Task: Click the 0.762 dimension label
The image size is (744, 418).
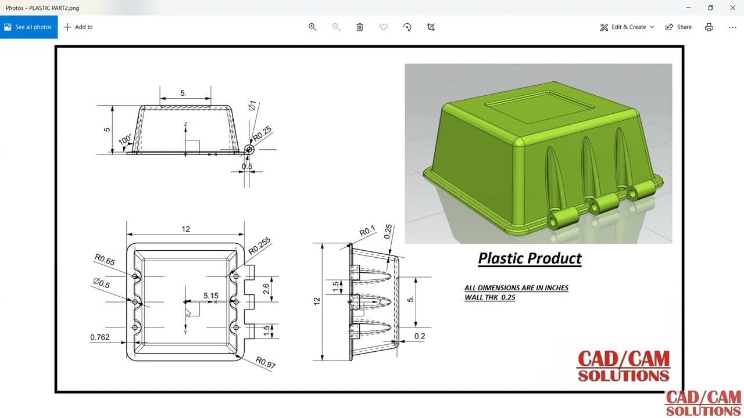Action: point(100,337)
